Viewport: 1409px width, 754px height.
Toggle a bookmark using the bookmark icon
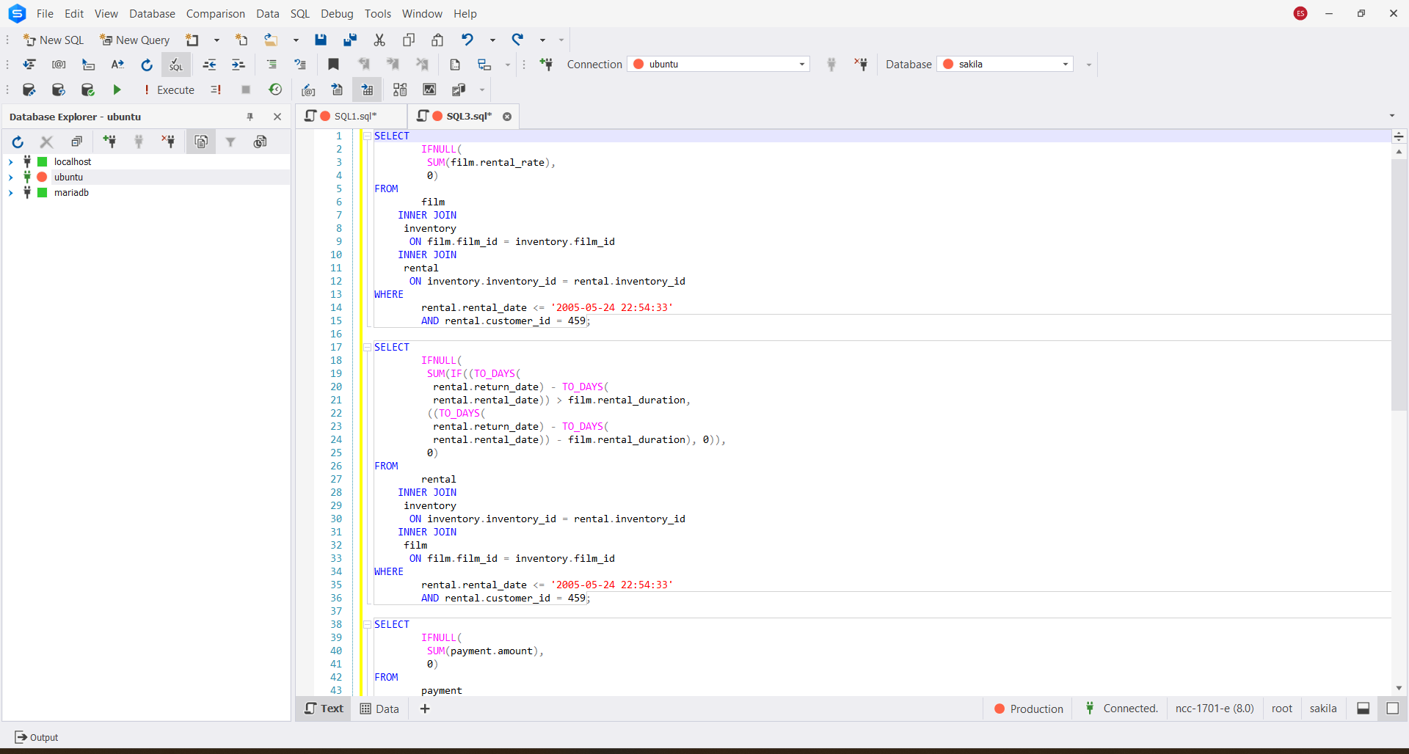pos(334,65)
